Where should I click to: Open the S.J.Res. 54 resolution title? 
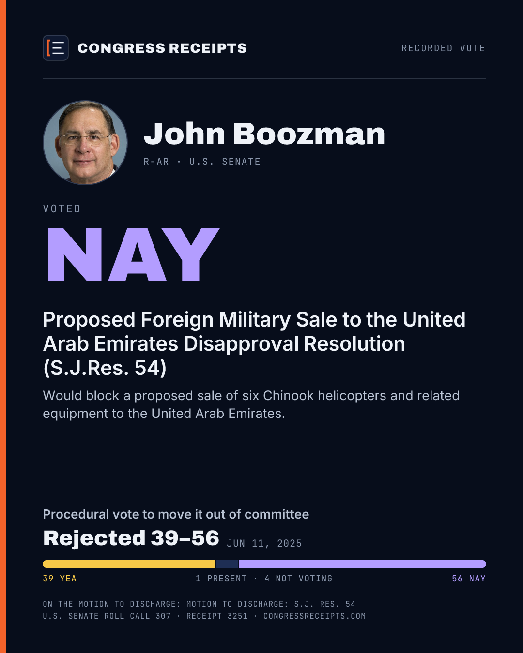pyautogui.click(x=254, y=343)
